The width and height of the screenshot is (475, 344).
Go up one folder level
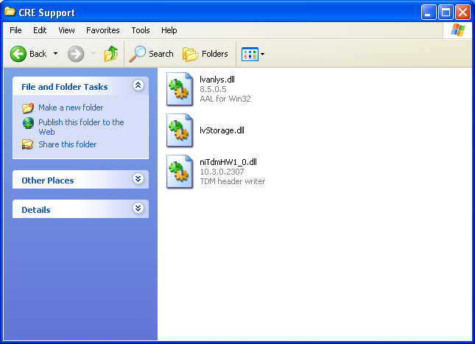click(111, 54)
